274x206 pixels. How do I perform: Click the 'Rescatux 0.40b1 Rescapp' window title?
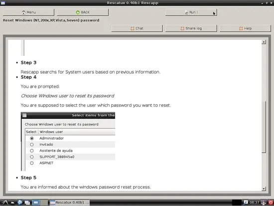coord(133,3)
